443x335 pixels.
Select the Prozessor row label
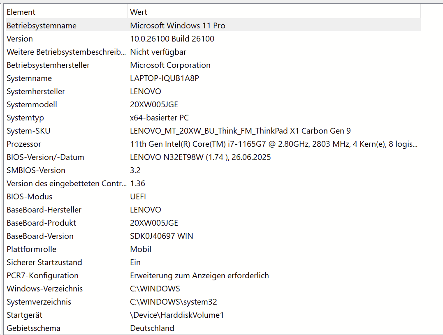pyautogui.click(x=24, y=144)
